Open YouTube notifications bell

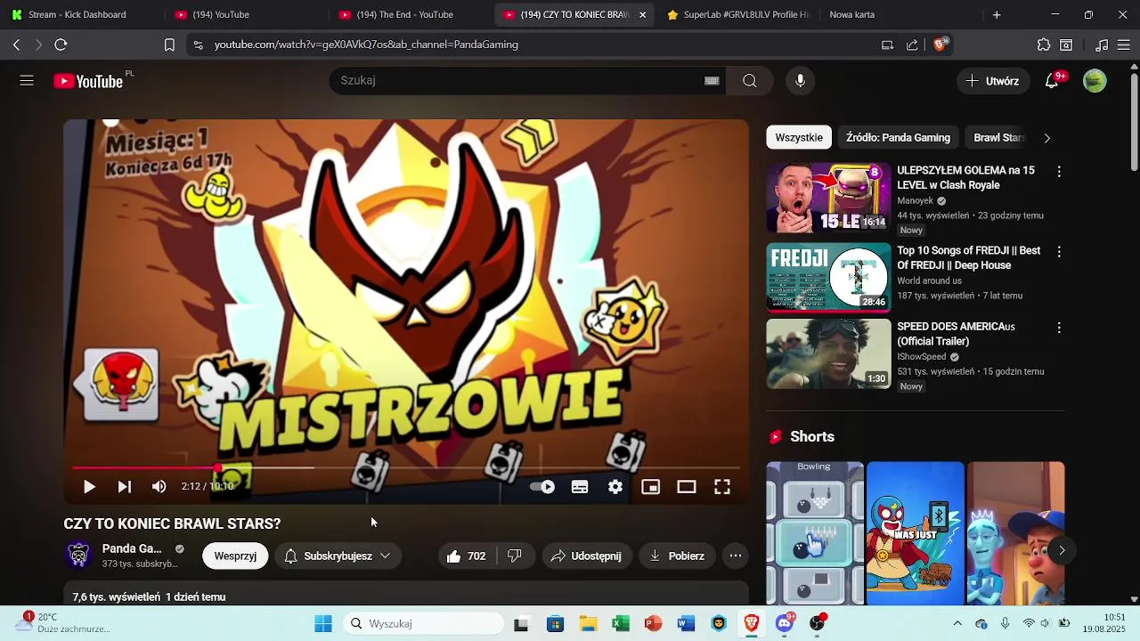1052,81
